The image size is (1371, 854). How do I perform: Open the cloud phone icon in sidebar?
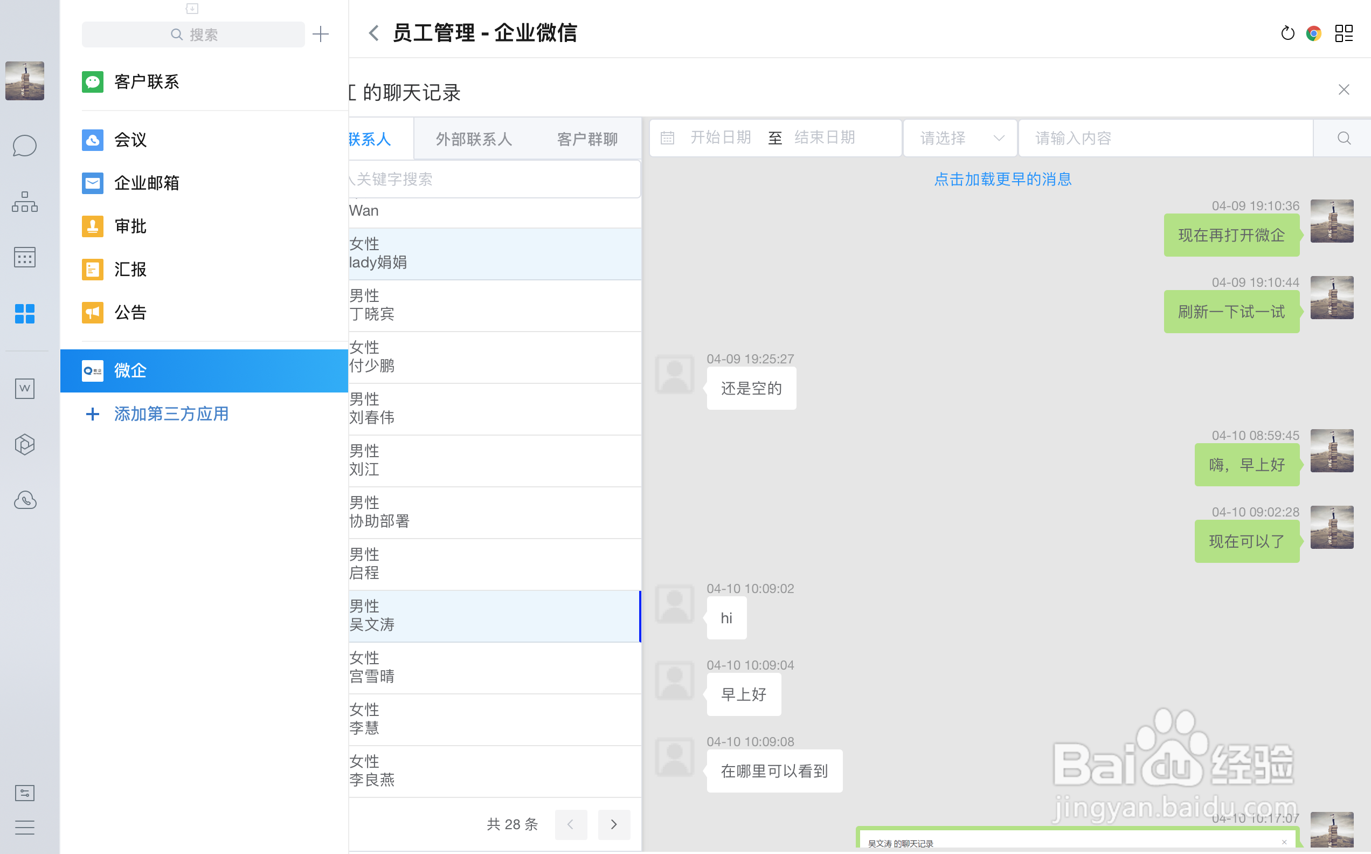coord(24,500)
